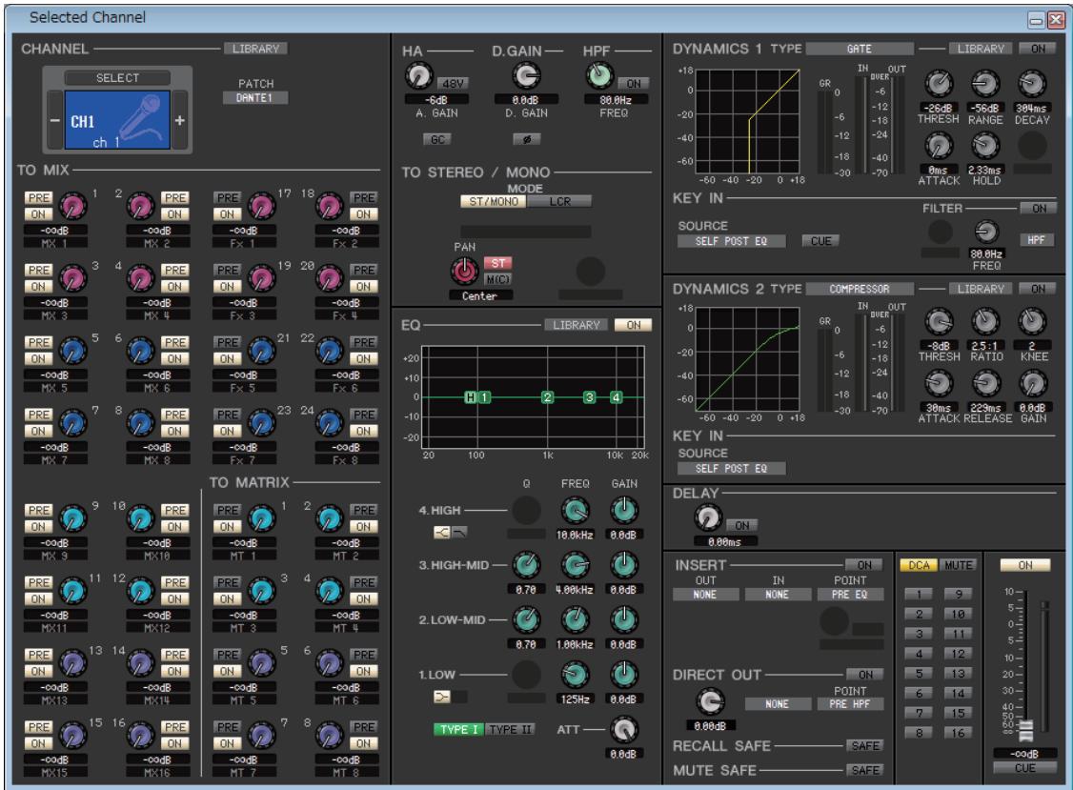Viewport: 1073px width, 790px height.
Task: Open the Dynamics 2 COMPRESSOR type selector
Action: click(860, 289)
